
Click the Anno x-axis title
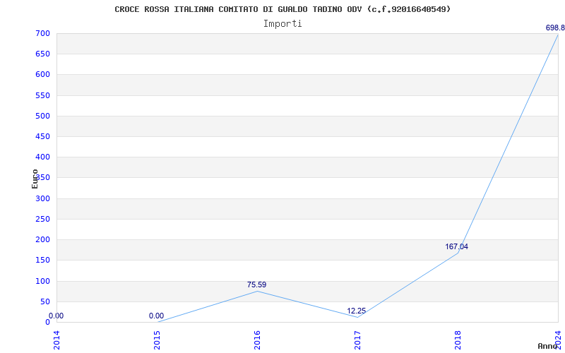[x=548, y=346]
